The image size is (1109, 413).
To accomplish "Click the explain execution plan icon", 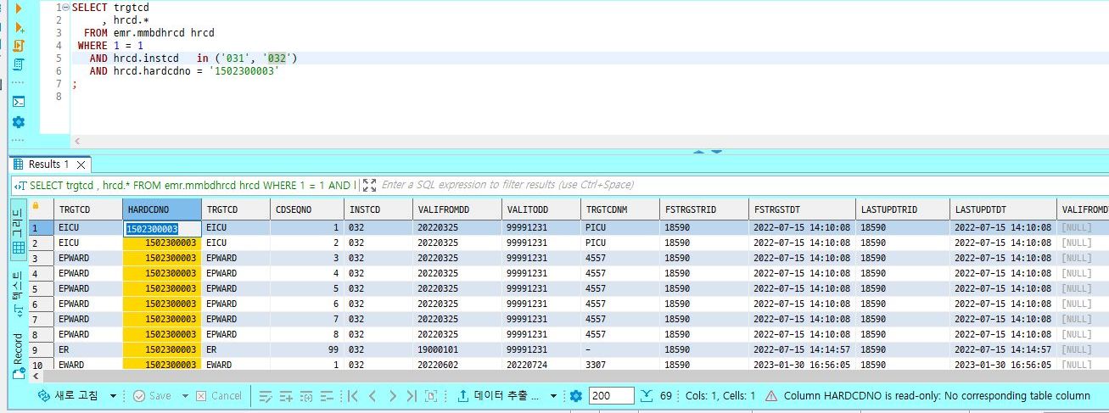I will pos(19,64).
